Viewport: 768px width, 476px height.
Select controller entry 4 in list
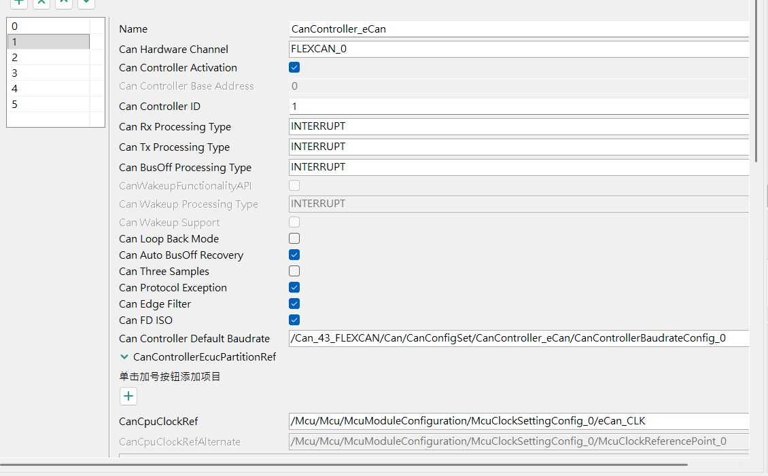pyautogui.click(x=48, y=88)
